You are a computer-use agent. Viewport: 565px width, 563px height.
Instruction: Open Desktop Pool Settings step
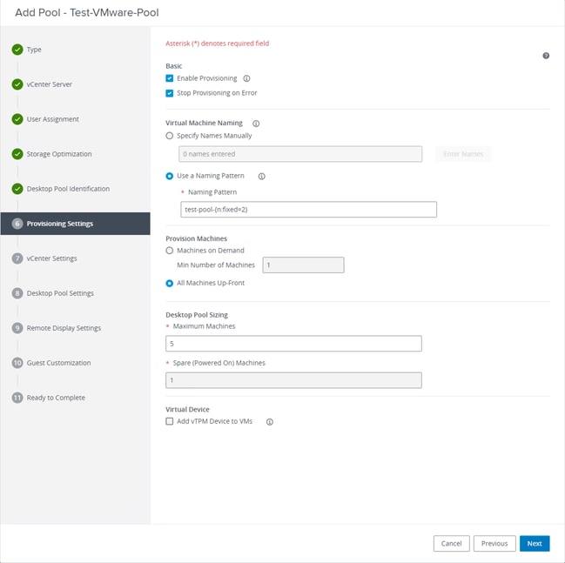[60, 293]
